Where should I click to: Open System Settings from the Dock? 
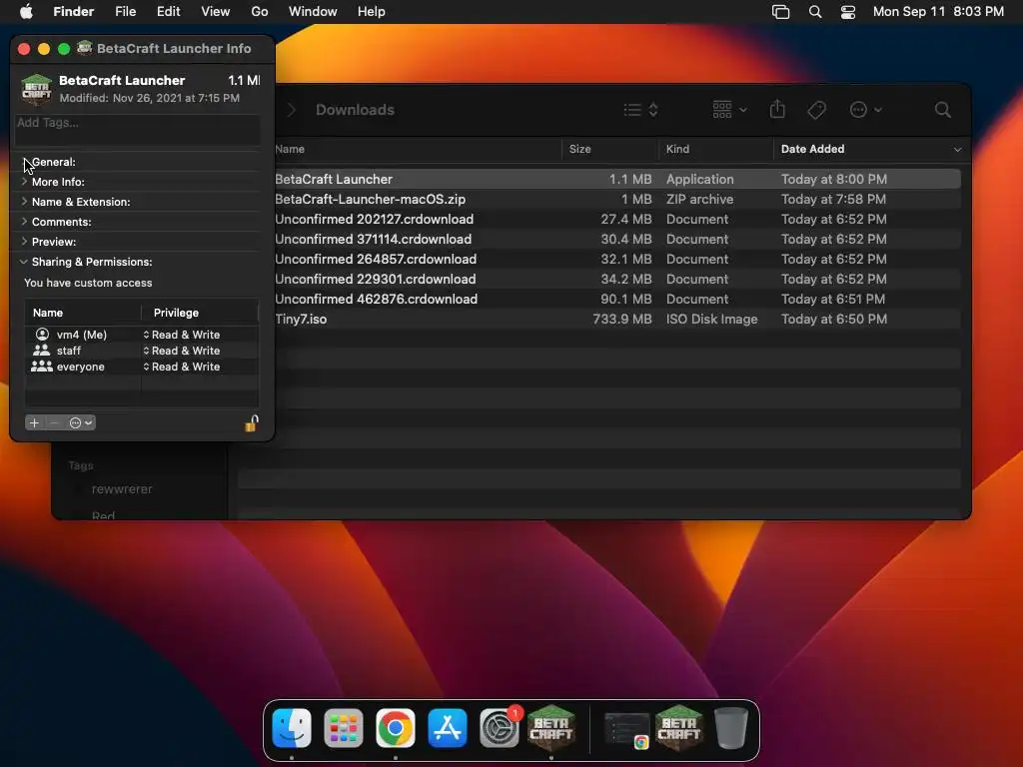click(500, 727)
